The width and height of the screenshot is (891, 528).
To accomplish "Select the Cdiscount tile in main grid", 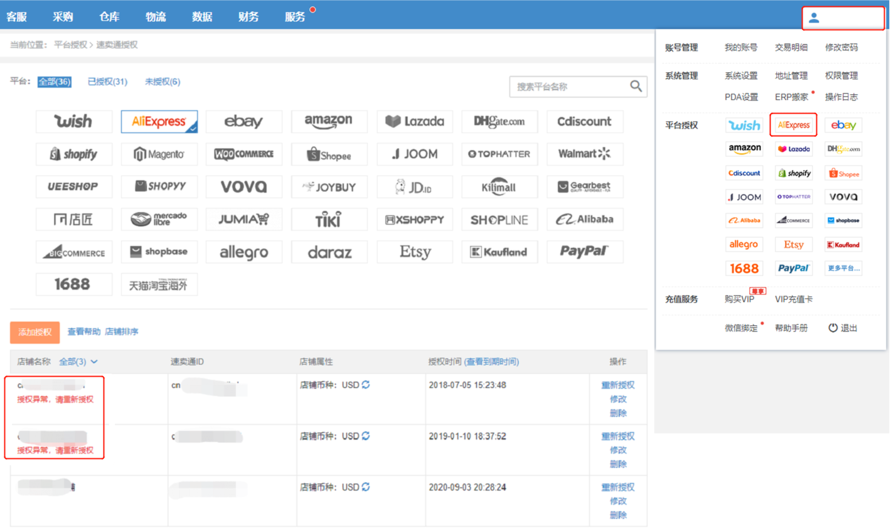I will pos(585,121).
